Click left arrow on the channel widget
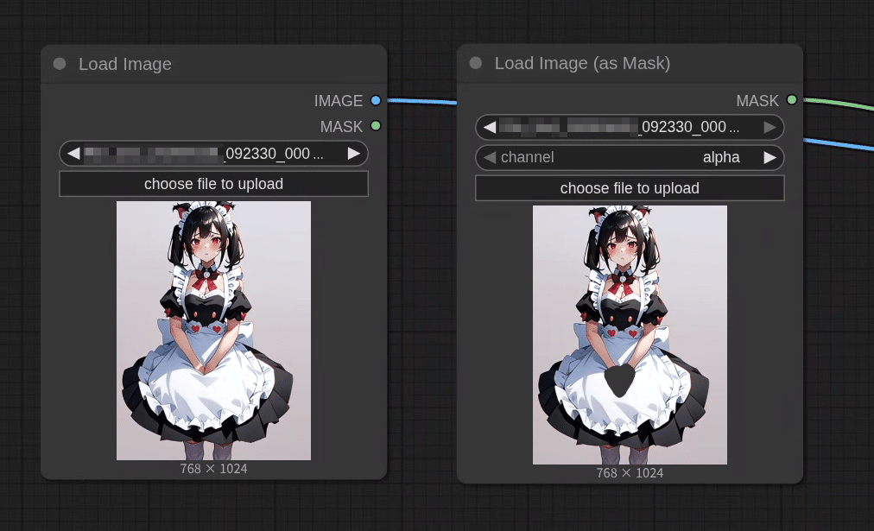874x531 pixels. click(x=489, y=157)
